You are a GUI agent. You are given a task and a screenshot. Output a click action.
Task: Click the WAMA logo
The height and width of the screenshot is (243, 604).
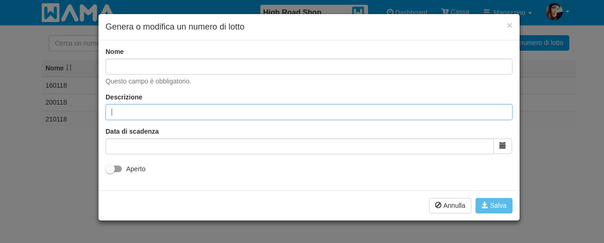tap(77, 13)
